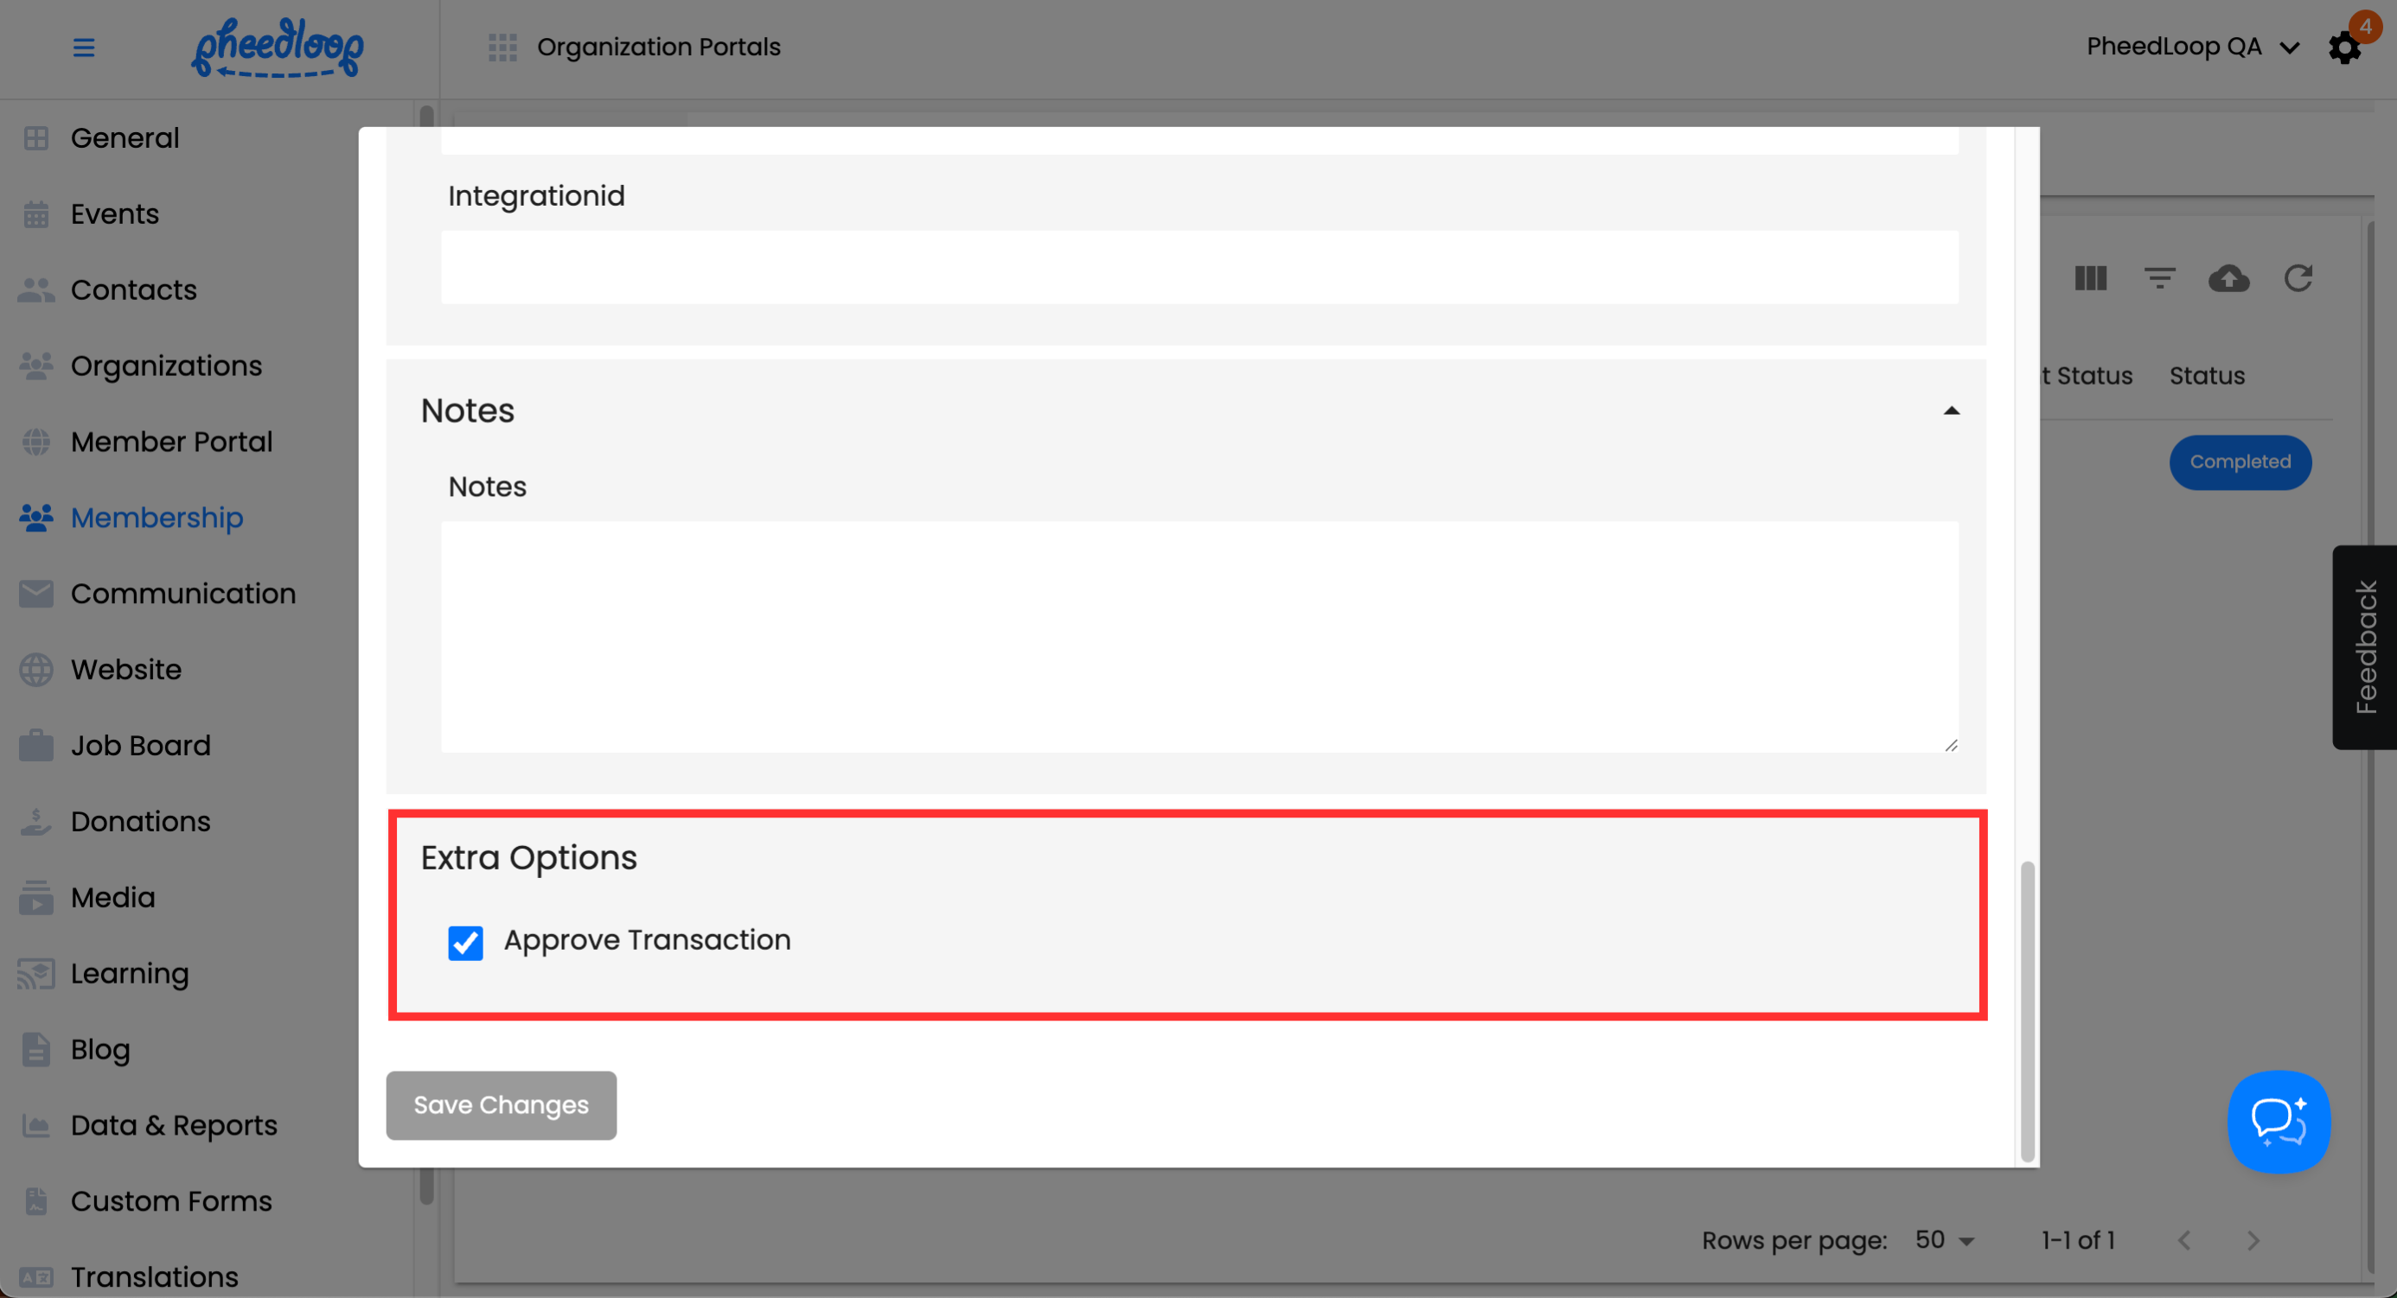Uncheck the Approve Transaction checkbox
The image size is (2397, 1298).
[465, 943]
